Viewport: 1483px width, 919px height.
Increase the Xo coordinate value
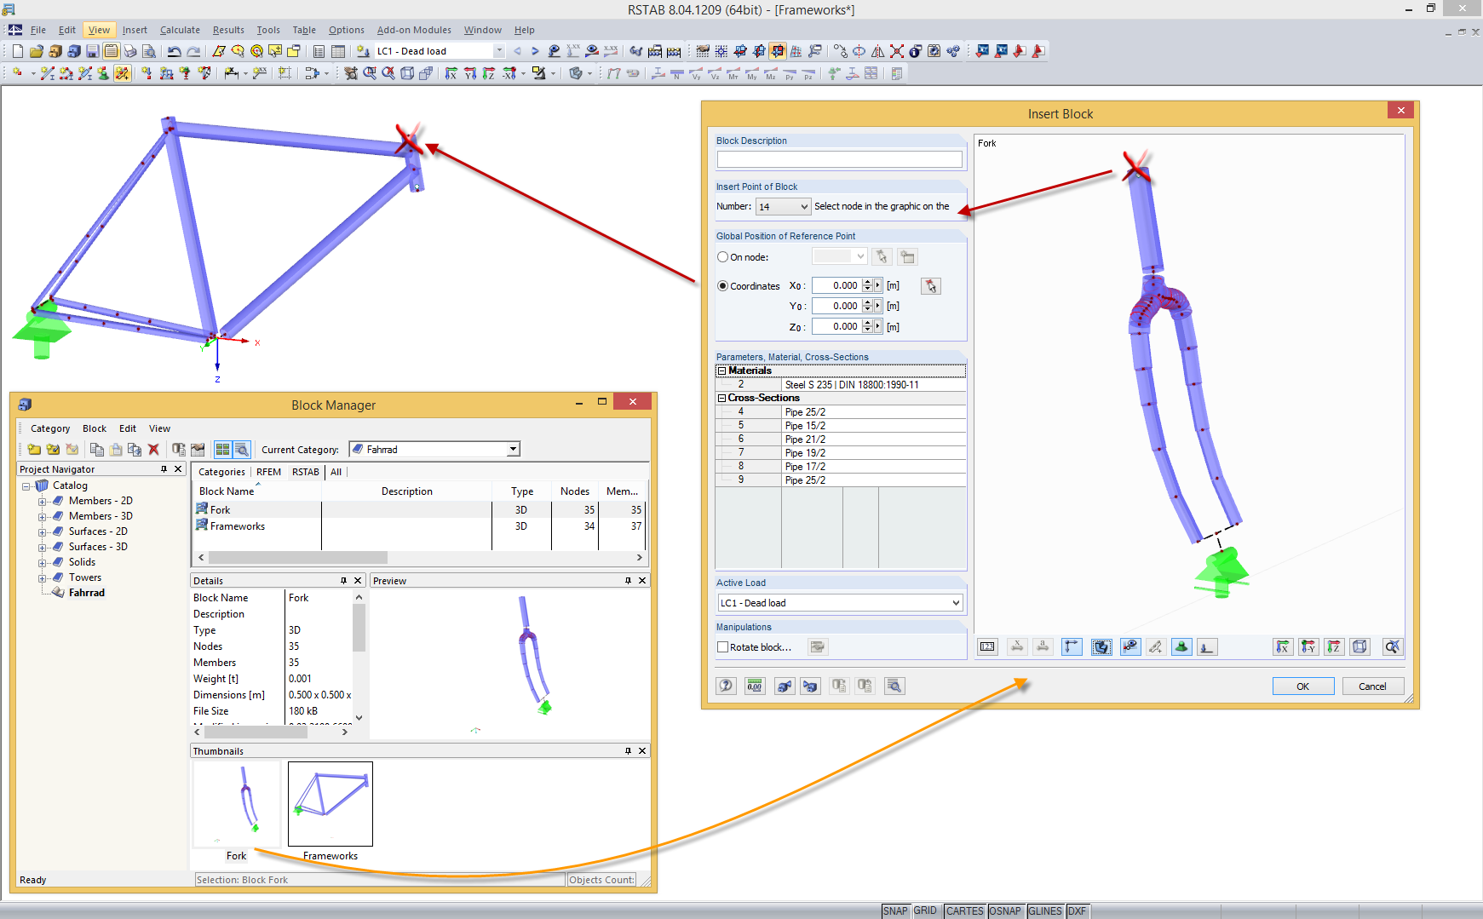[867, 282]
